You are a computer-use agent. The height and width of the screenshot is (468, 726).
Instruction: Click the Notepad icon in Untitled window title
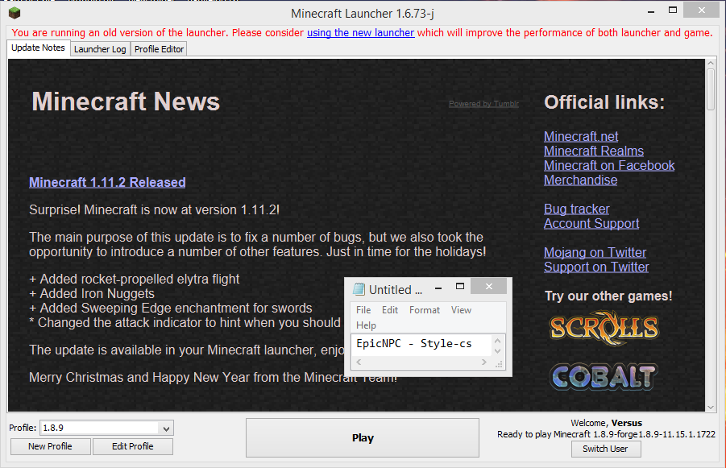click(359, 289)
